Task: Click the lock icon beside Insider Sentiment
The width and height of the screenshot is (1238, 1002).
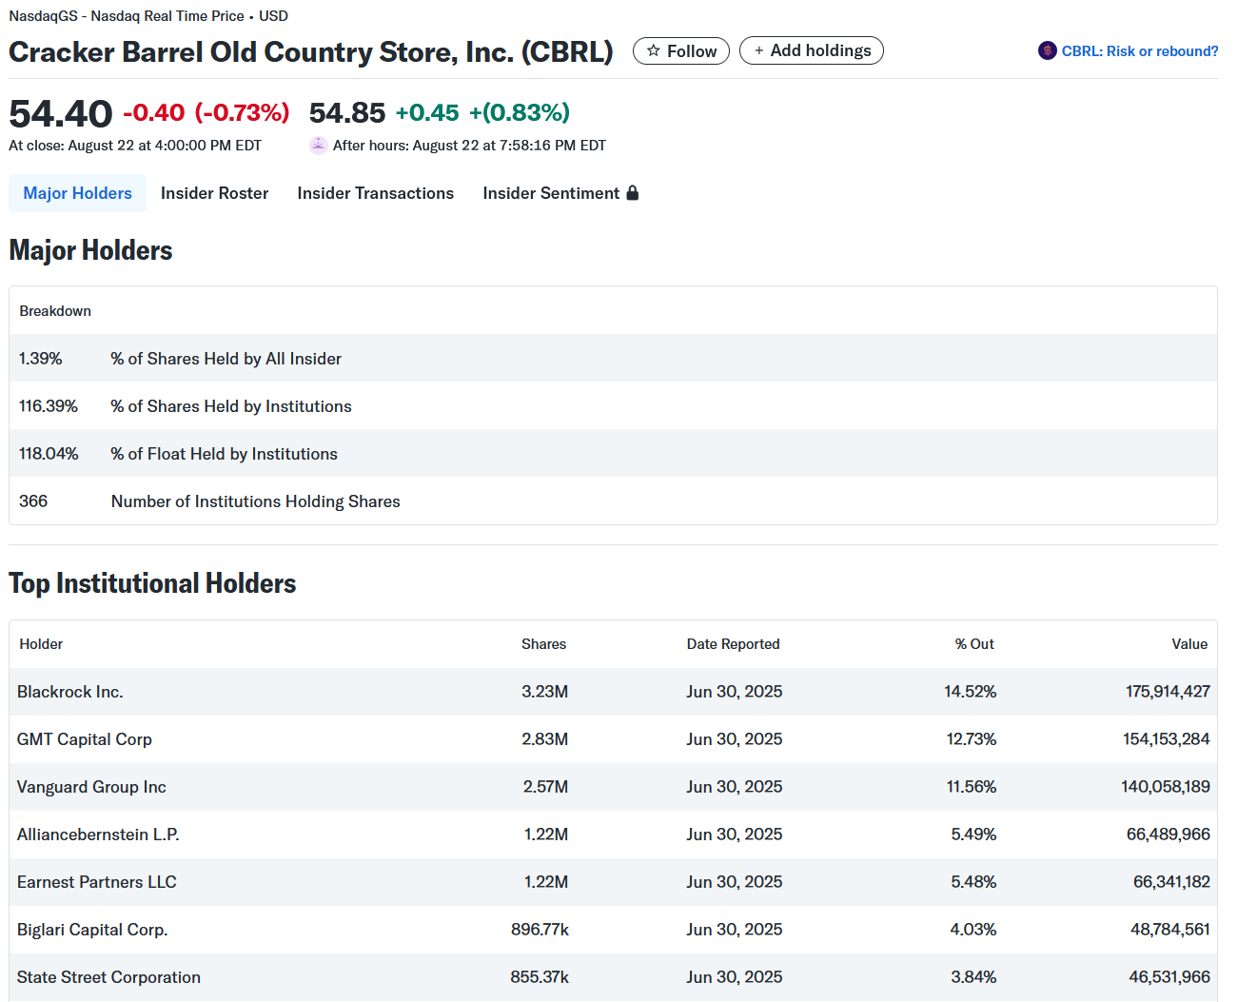Action: (x=633, y=193)
